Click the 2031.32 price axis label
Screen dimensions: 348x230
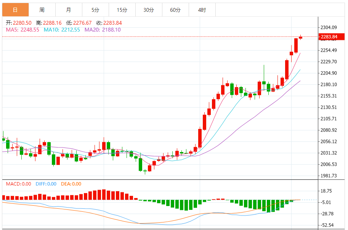(x=329, y=153)
